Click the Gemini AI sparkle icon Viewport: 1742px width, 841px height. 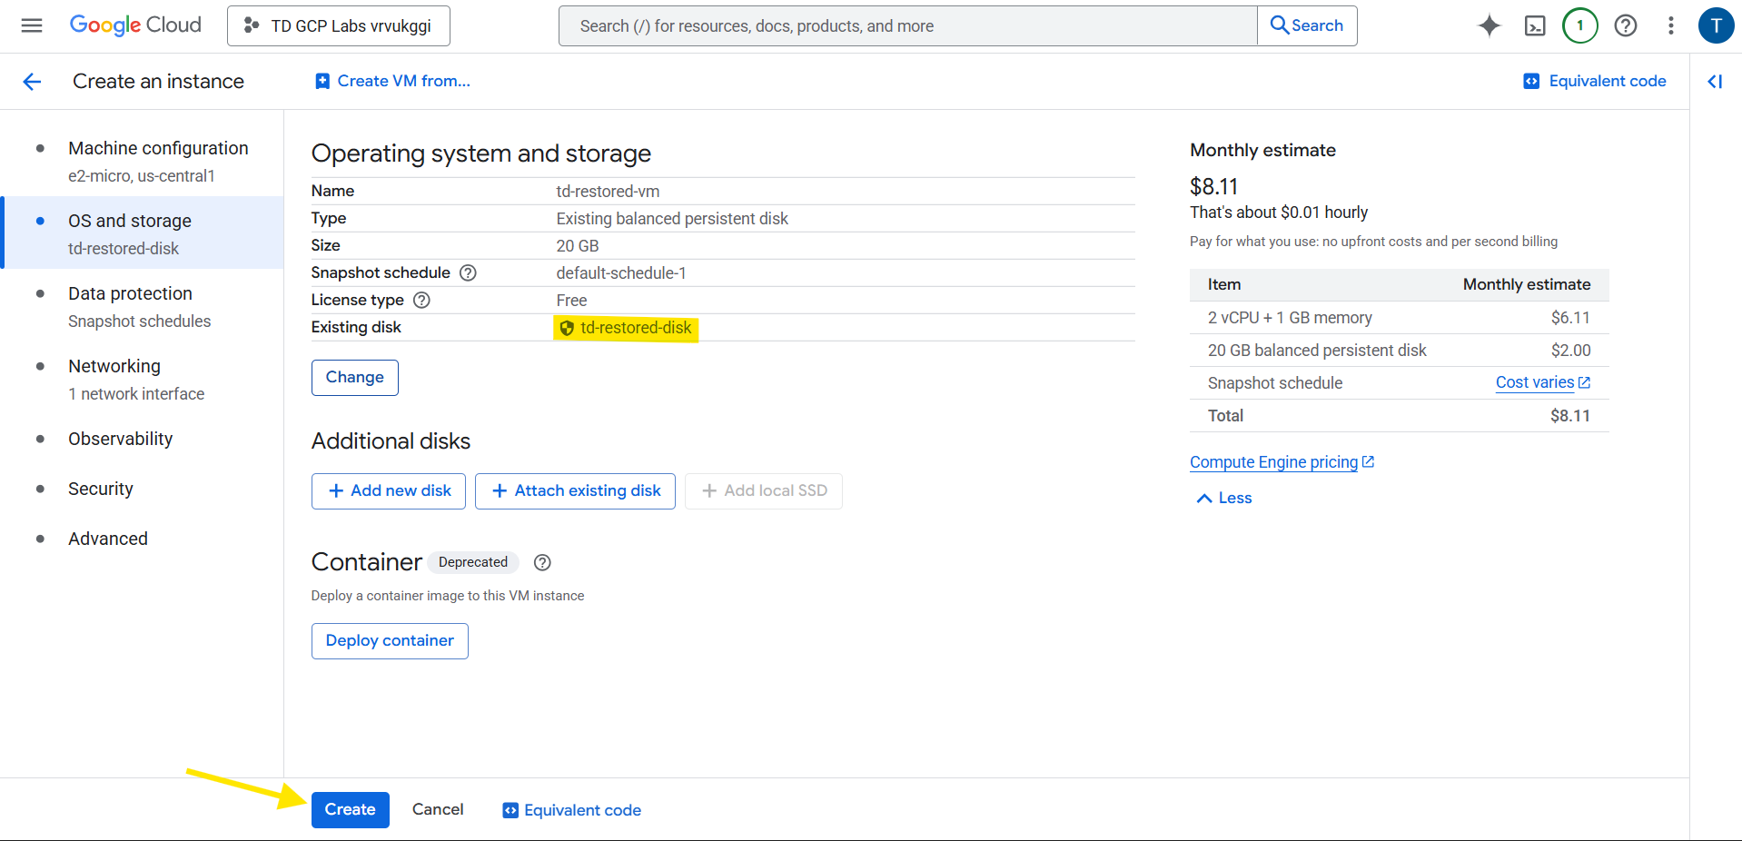(x=1489, y=25)
